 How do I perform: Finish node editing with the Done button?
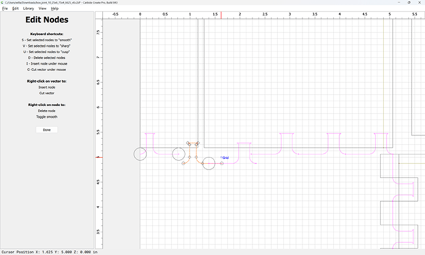[x=47, y=130]
